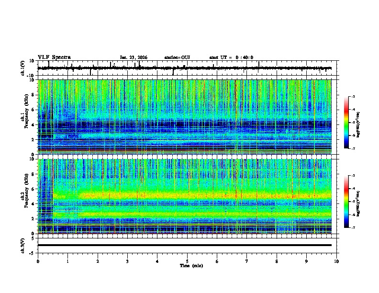Click time axis tick label "1"

pos(67,261)
